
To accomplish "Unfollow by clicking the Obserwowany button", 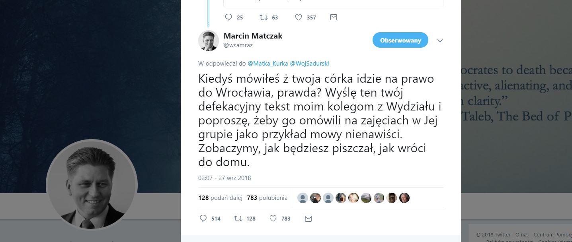I will pyautogui.click(x=400, y=40).
